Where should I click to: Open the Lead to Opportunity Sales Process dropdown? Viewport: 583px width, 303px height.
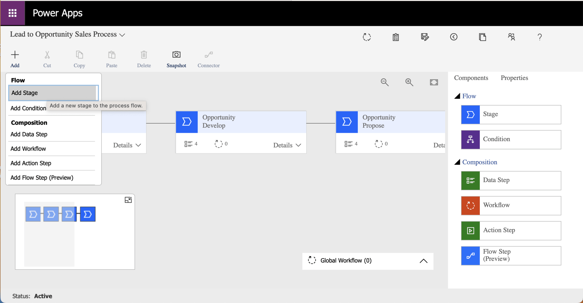(x=122, y=35)
